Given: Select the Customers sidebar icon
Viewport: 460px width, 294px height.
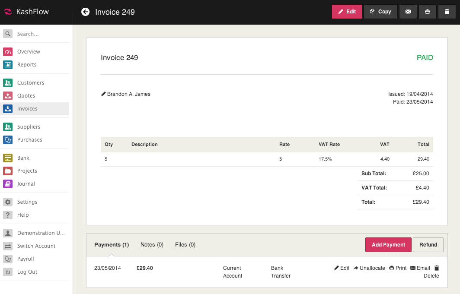Looking at the screenshot, I should click(x=8, y=82).
